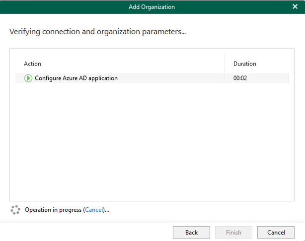The height and width of the screenshot is (241, 305).
Task: Click the footer area left of Back button
Action: (85, 232)
